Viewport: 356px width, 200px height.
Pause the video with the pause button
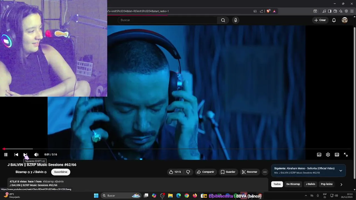coord(6,155)
